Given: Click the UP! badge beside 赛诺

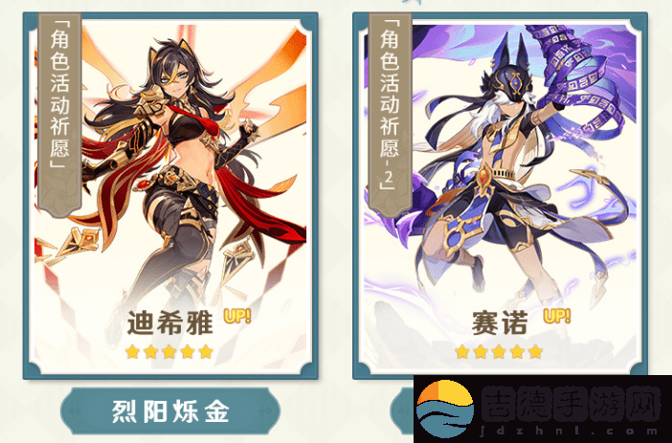Looking at the screenshot, I should tap(557, 316).
